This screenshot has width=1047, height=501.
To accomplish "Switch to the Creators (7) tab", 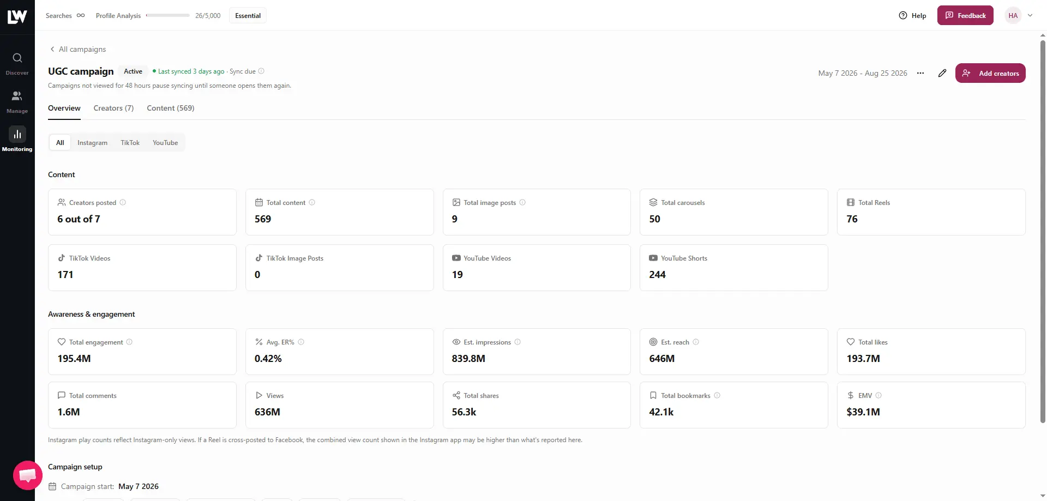I will tap(113, 108).
